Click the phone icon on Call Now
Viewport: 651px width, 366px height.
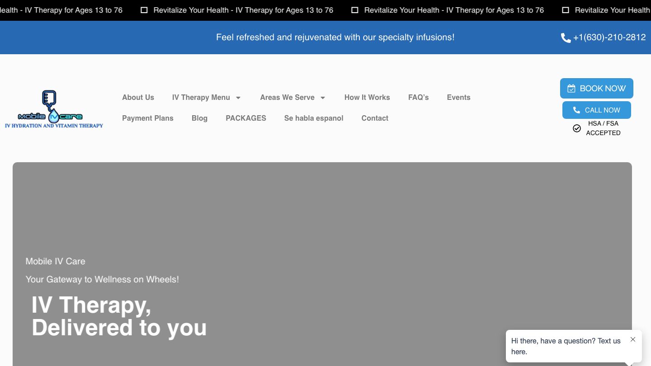pos(576,110)
